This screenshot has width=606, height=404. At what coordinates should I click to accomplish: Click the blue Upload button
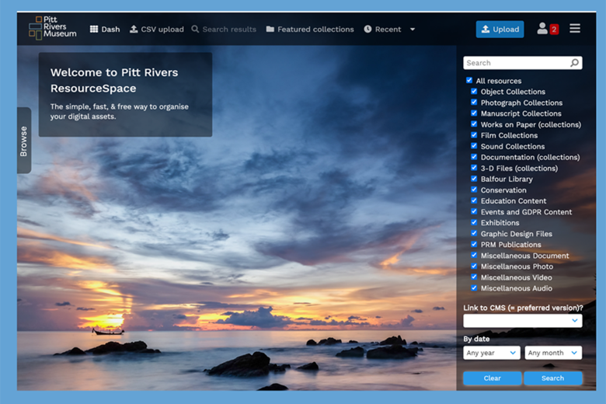click(x=500, y=30)
